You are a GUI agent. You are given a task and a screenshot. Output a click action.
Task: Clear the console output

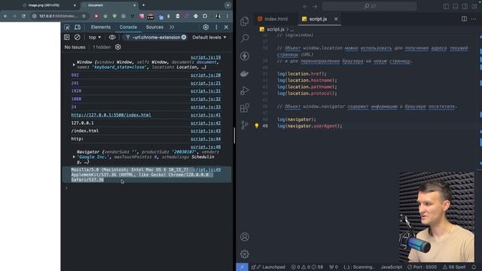pyautogui.click(x=77, y=37)
